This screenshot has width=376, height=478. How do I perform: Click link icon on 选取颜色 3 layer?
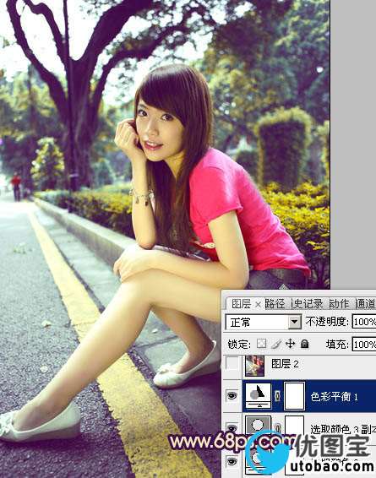277,427
